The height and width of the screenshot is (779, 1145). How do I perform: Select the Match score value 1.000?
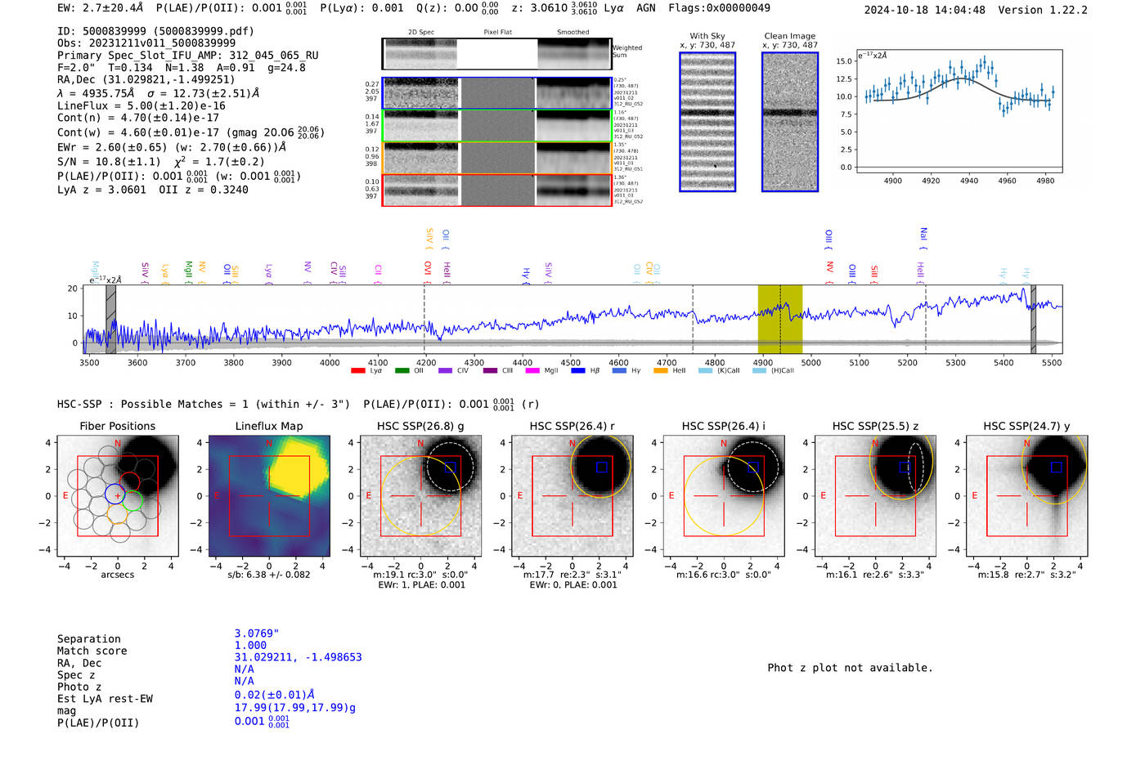coord(250,645)
